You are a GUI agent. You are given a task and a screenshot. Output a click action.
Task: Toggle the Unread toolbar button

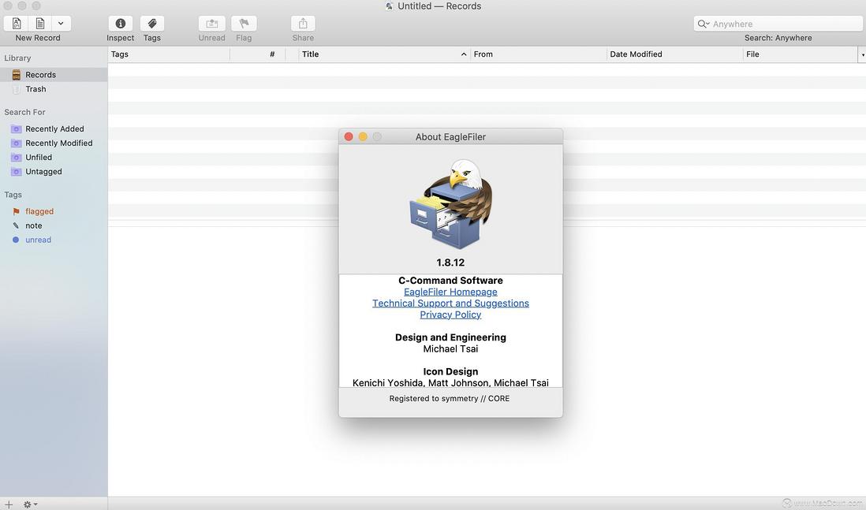pos(212,24)
